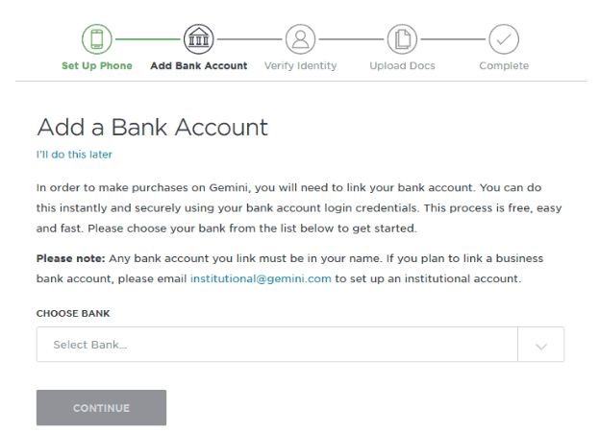This screenshot has width=600, height=433.
Task: Click the green phone step icon
Action: coord(97,39)
